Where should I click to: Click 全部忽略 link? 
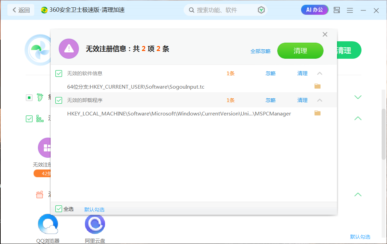coord(260,51)
